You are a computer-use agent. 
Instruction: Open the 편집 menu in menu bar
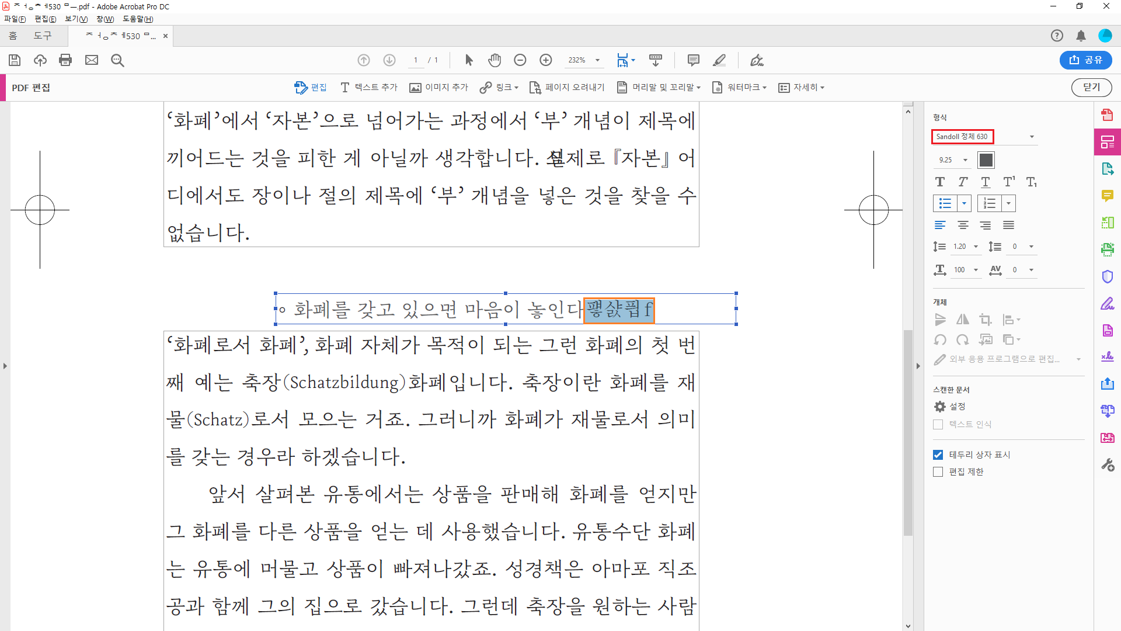click(45, 19)
